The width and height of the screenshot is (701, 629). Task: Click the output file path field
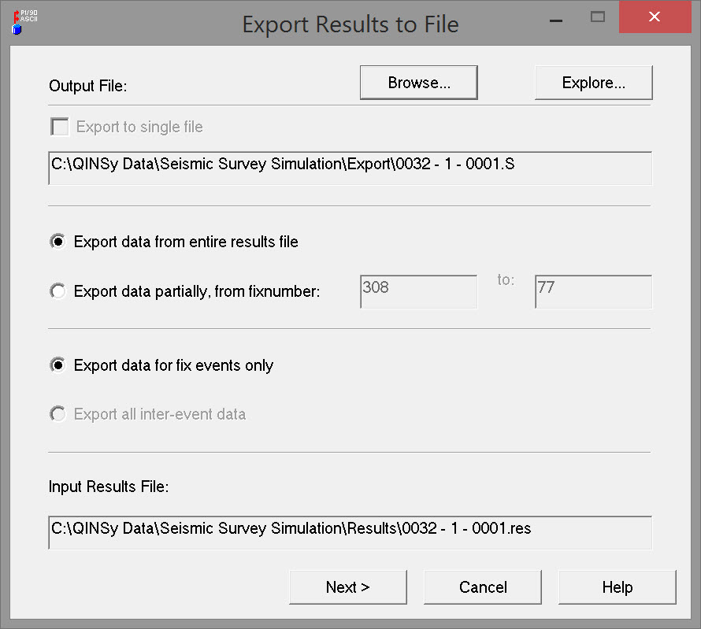[x=350, y=168]
